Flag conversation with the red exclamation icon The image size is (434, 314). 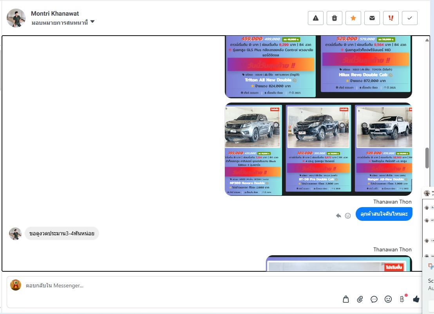[x=391, y=18]
